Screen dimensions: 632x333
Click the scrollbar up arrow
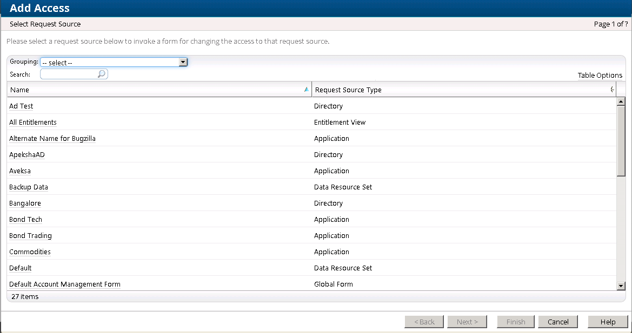click(x=621, y=101)
